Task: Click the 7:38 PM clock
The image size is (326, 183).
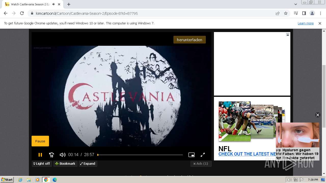Action: point(313,180)
